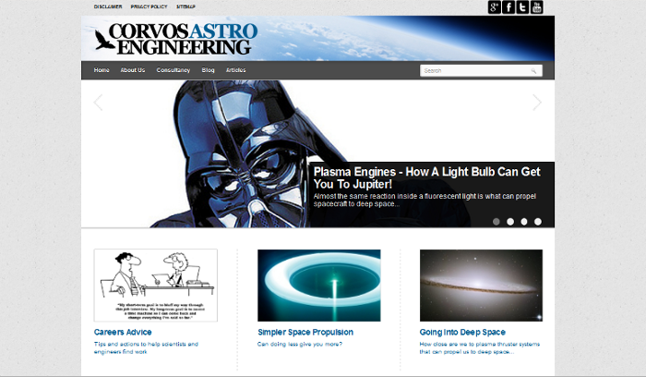Viewport: 646px width, 377px height.
Task: Click the Corvos Astro Engineering bird logo
Action: [104, 40]
